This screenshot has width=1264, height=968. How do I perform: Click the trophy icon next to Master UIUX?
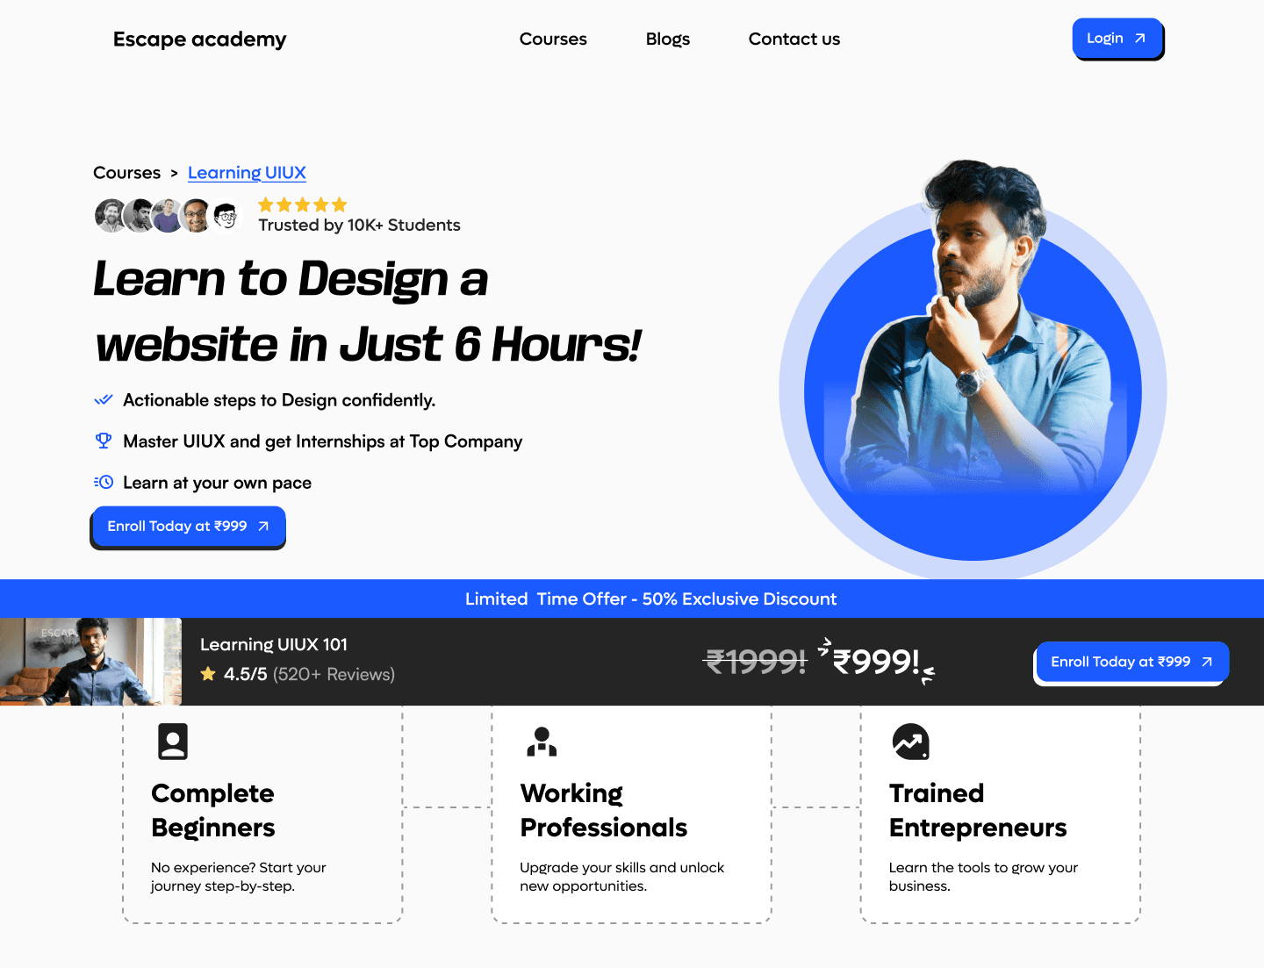(x=104, y=441)
